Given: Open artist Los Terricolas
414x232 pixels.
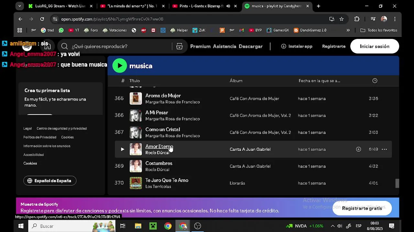Looking at the screenshot, I should point(158,187).
